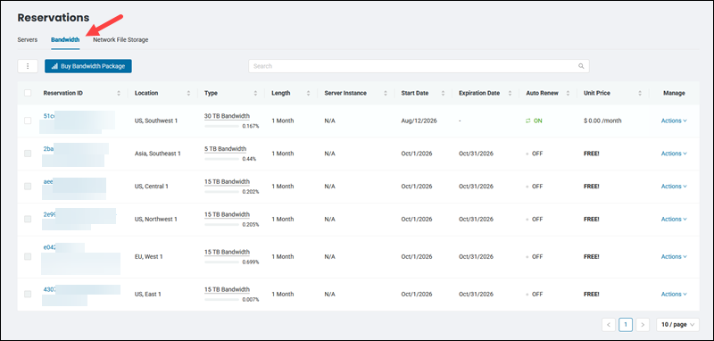
Task: Toggle Auto Renew OFF for EU, West 1
Action: (x=535, y=256)
